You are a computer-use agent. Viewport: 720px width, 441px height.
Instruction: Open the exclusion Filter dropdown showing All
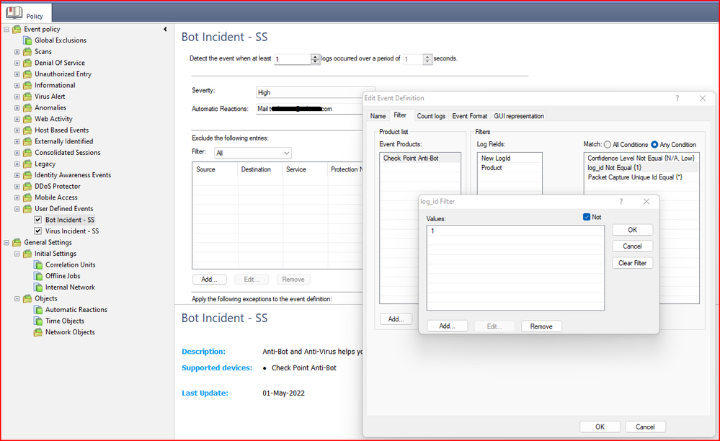(252, 153)
